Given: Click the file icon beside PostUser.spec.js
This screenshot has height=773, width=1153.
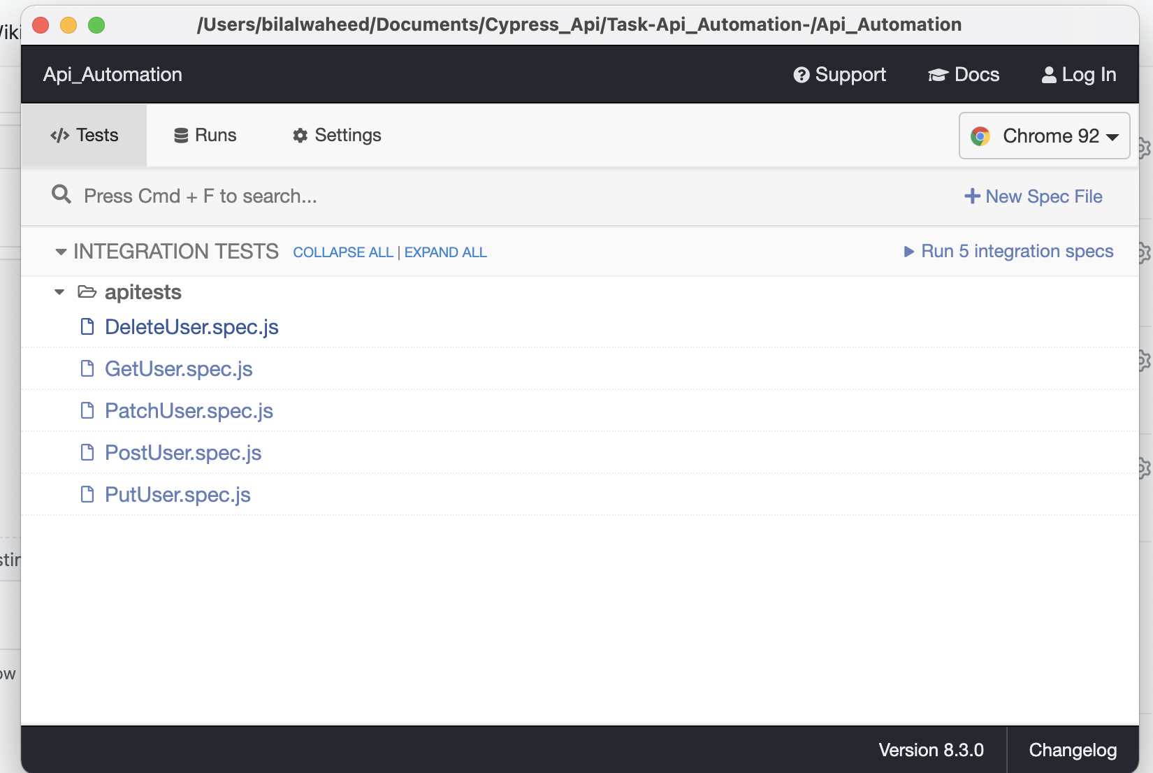Looking at the screenshot, I should [87, 452].
